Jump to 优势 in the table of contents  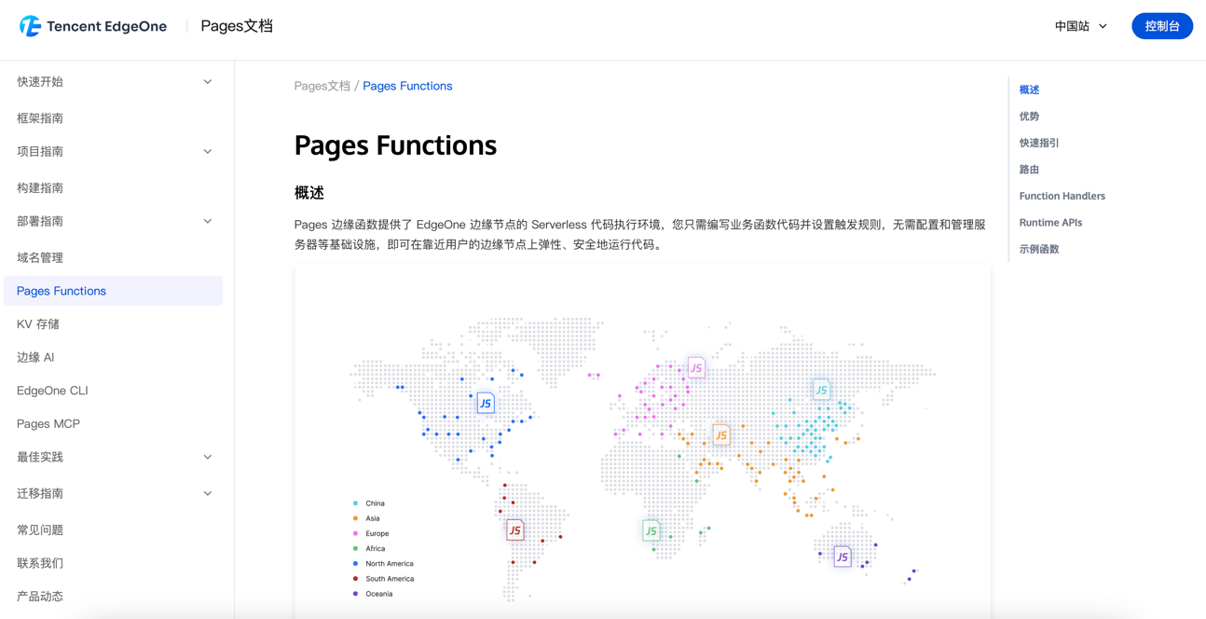point(1029,117)
